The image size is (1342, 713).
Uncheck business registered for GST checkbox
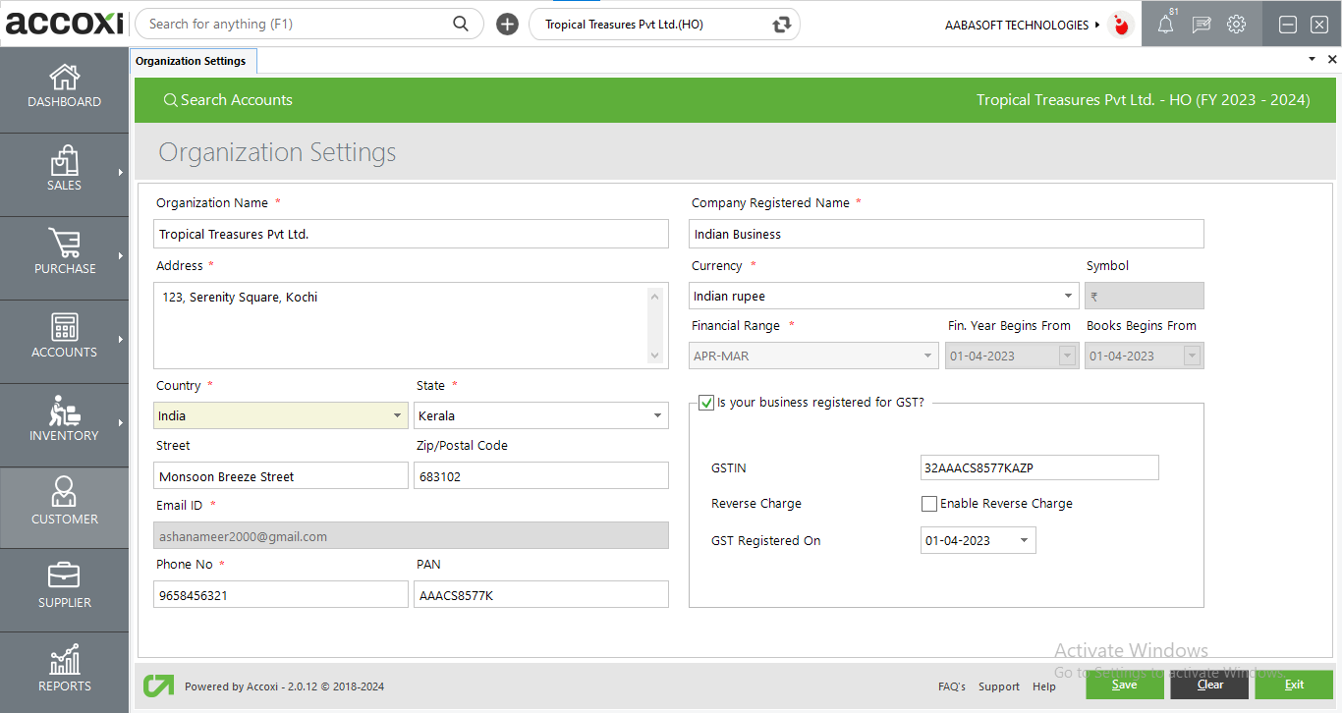coord(705,403)
